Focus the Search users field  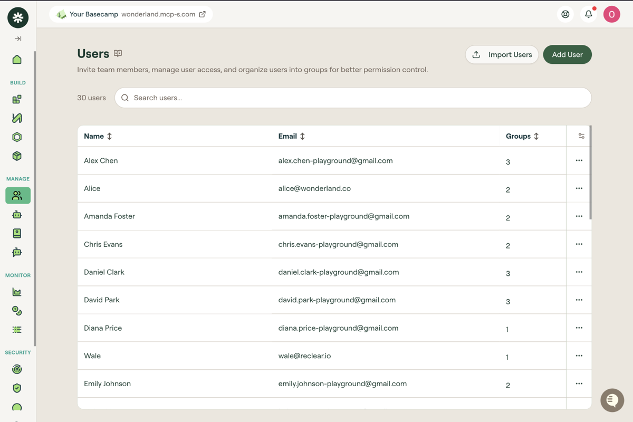click(x=353, y=98)
